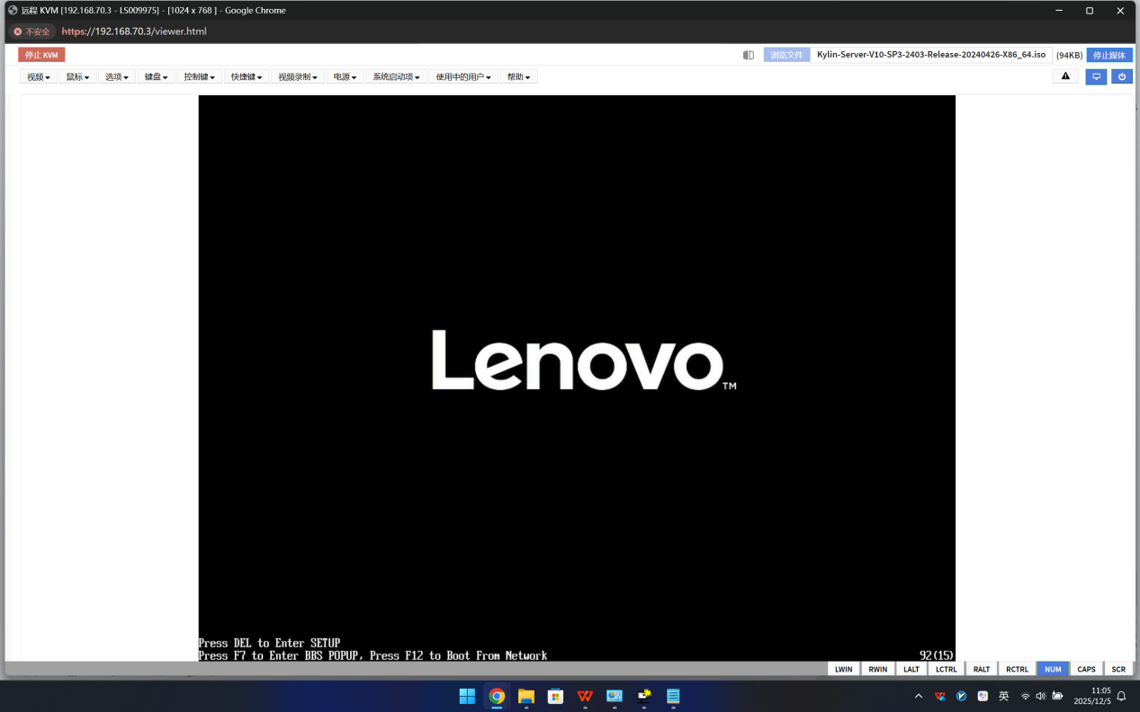Open the 快捷键 dropdown menu
The height and width of the screenshot is (712, 1140).
pos(247,77)
